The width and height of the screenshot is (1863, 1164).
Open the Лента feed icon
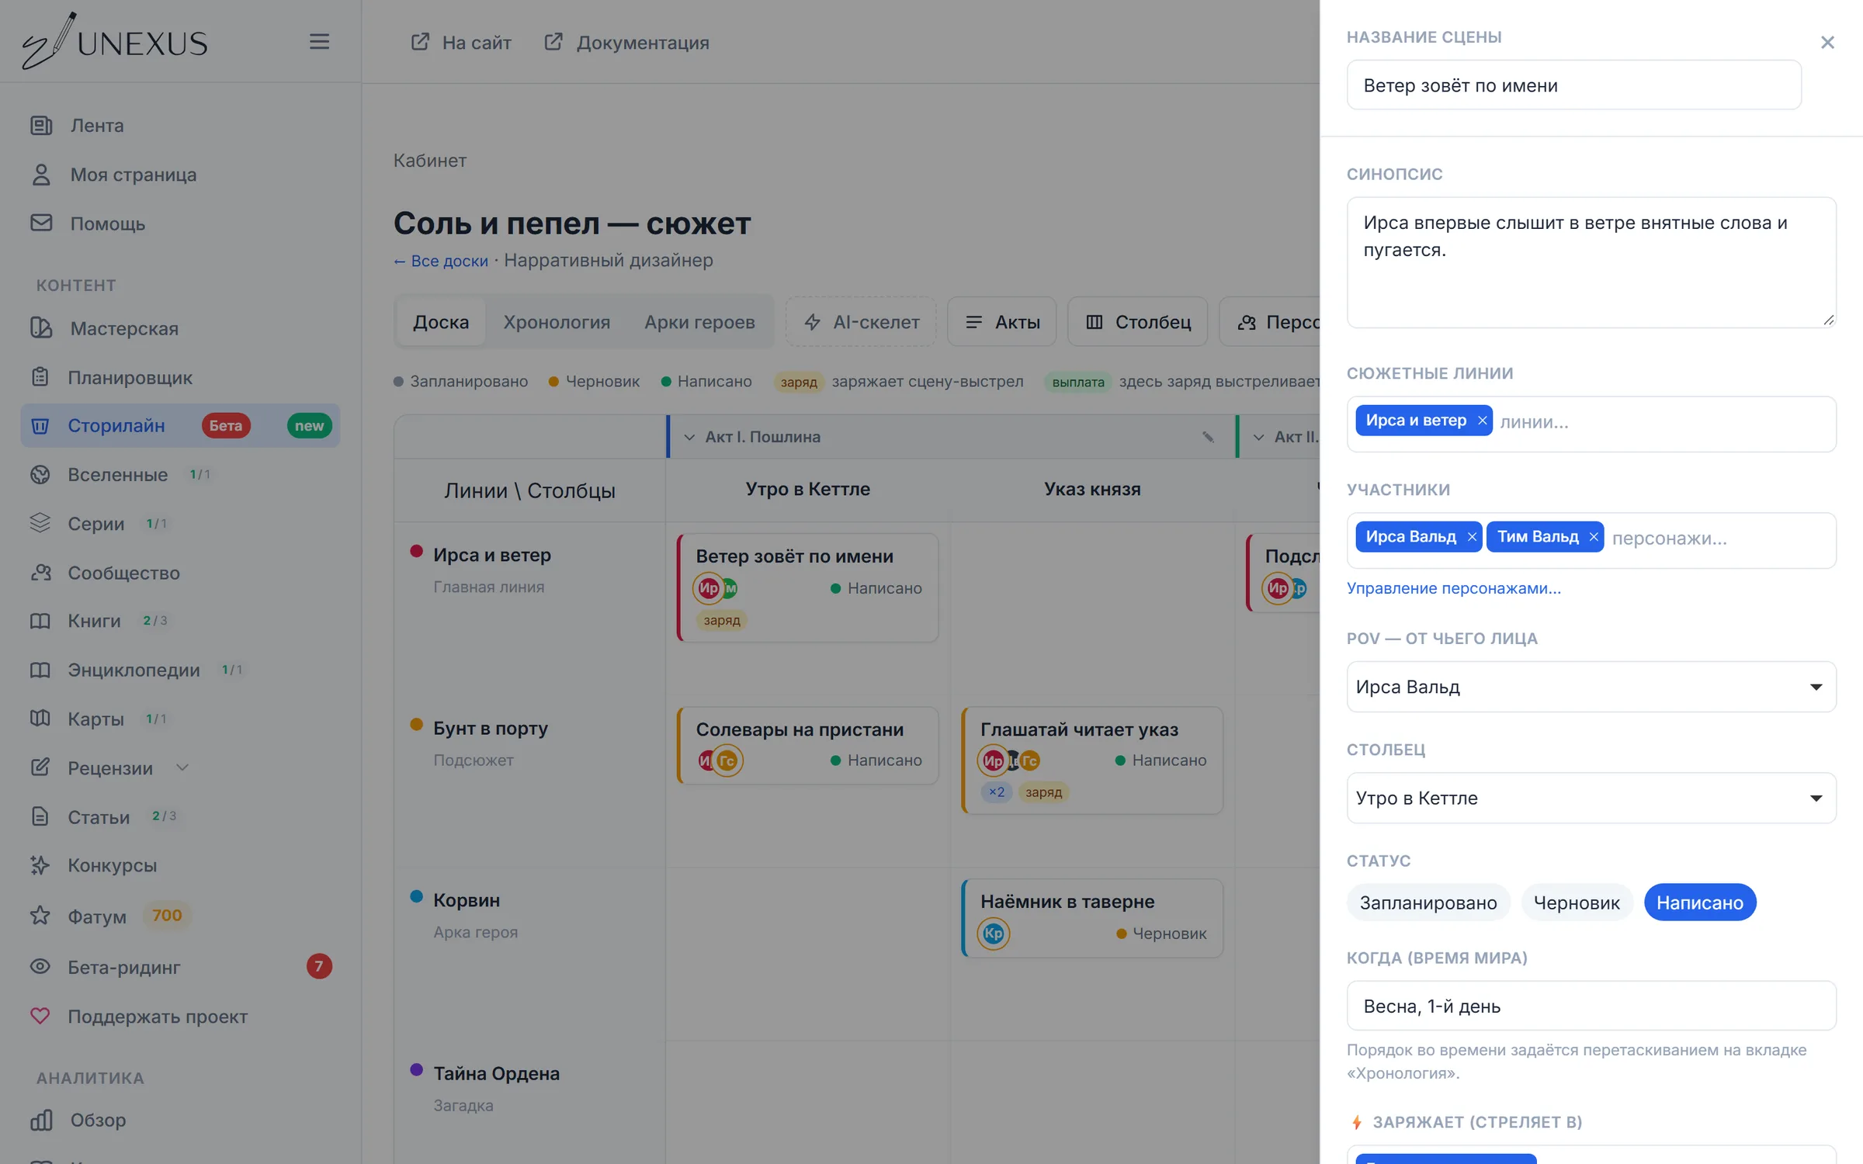(41, 125)
